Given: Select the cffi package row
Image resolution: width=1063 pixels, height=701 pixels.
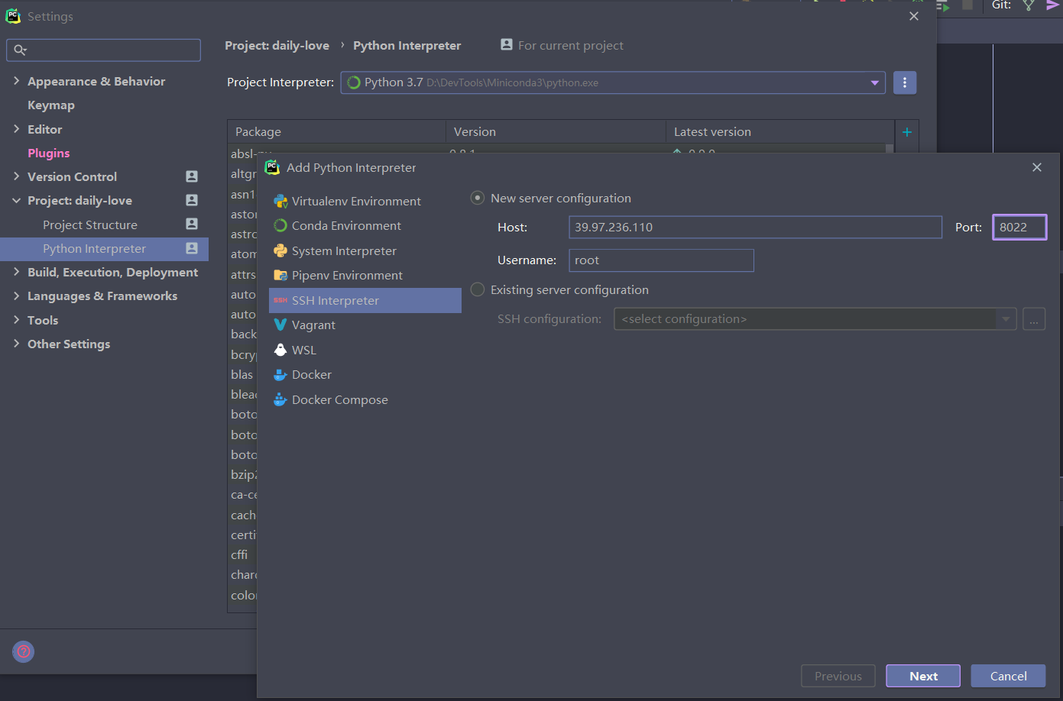Looking at the screenshot, I should [242, 555].
